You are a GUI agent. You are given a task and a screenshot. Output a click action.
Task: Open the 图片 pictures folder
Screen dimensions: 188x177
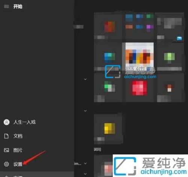pyautogui.click(x=13, y=150)
